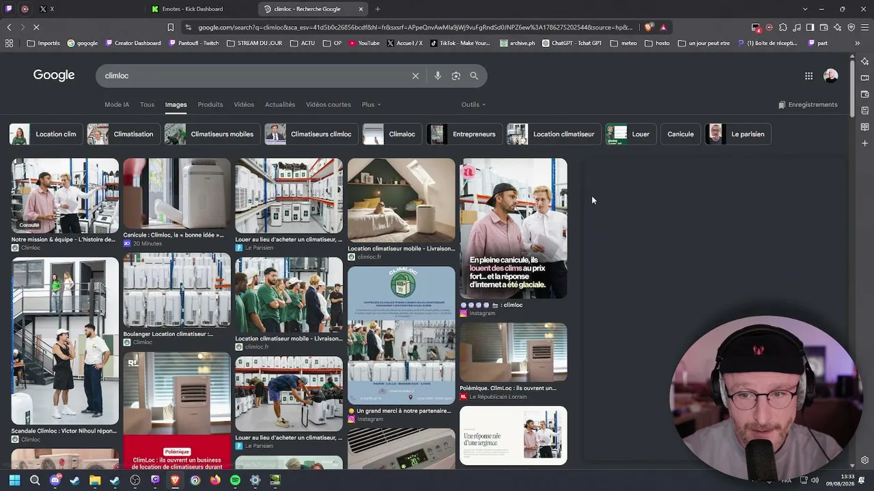Click the page vertical scrollbar
This screenshot has width=874, height=491.
pos(851,89)
